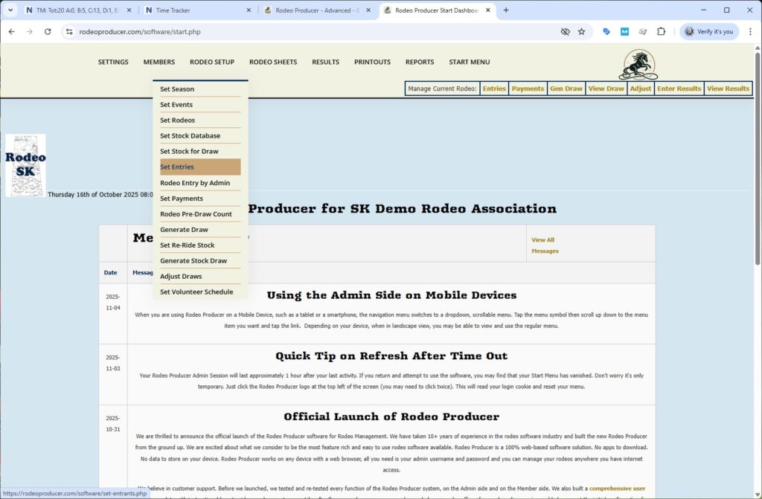Open the Payments manager for current rodeo

(528, 88)
